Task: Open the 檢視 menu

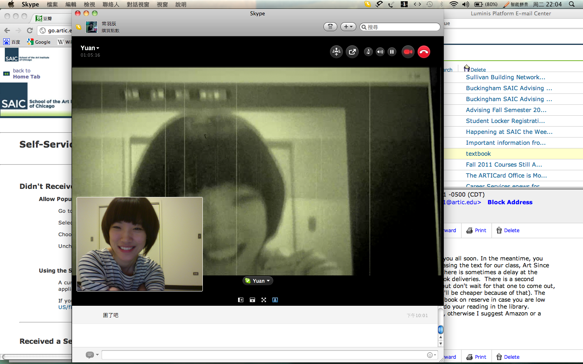Action: click(89, 4)
